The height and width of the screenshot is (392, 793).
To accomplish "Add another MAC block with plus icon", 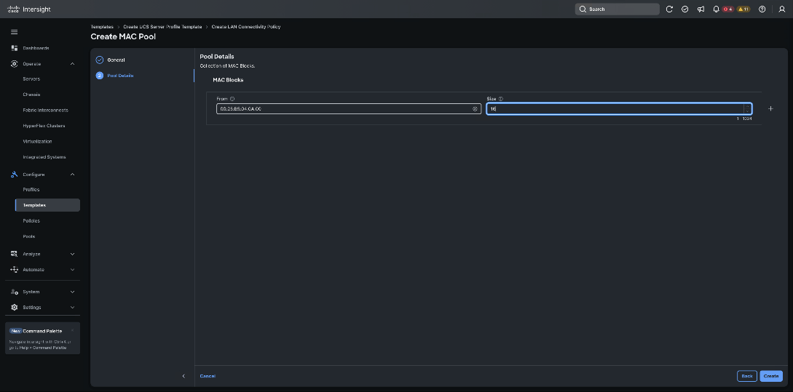I will click(x=770, y=108).
